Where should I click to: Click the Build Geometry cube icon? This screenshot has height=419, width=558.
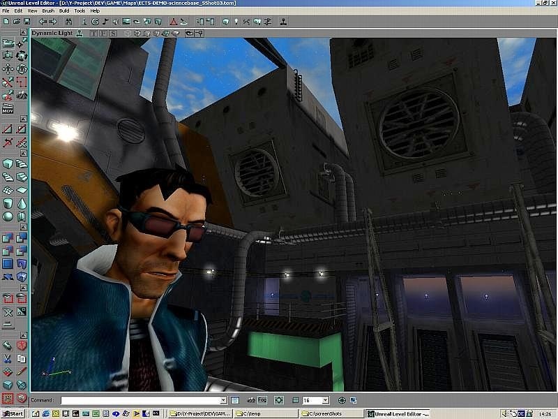point(225,22)
